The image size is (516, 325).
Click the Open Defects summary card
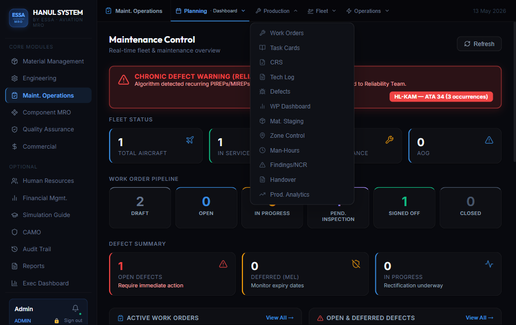point(172,274)
